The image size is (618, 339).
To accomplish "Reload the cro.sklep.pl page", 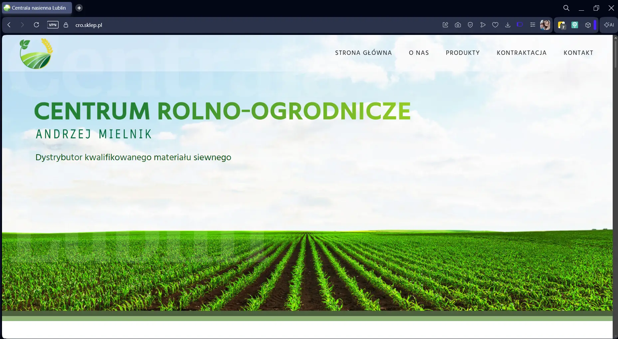I will (37, 25).
